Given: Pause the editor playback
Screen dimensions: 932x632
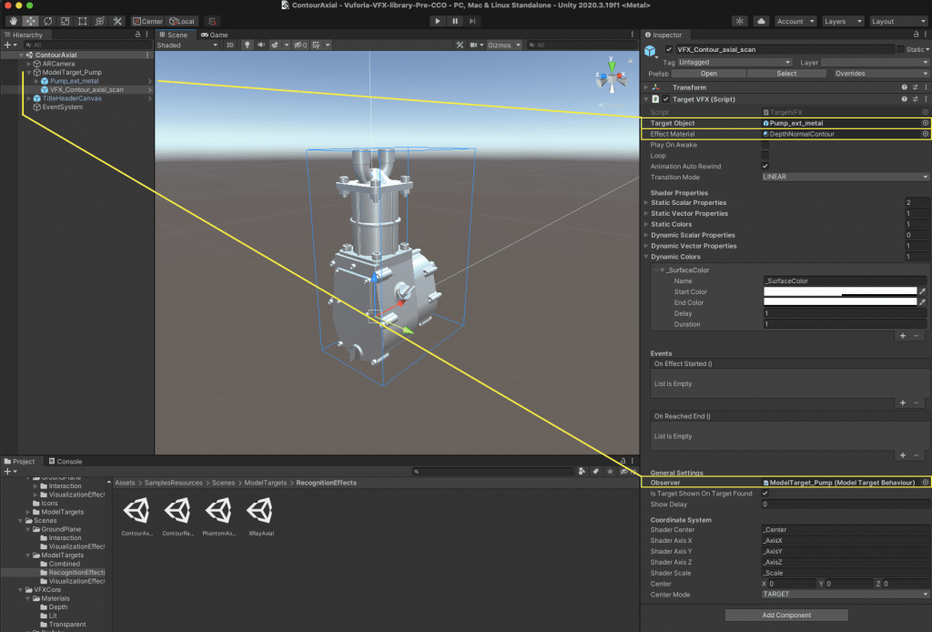Looking at the screenshot, I should pos(455,21).
